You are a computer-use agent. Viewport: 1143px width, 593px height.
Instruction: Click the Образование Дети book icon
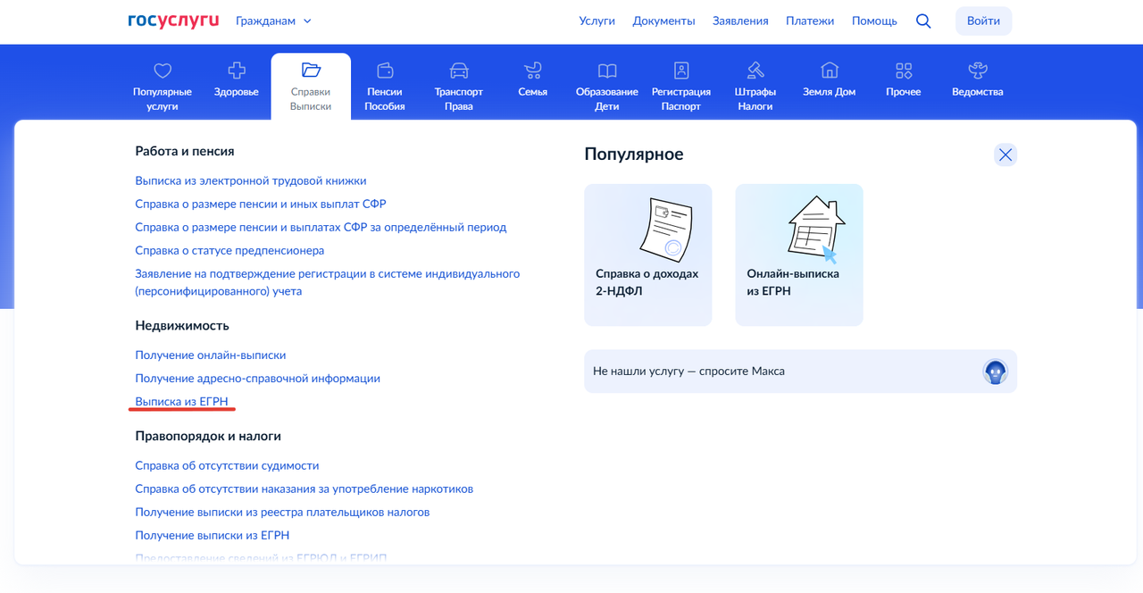click(x=607, y=71)
